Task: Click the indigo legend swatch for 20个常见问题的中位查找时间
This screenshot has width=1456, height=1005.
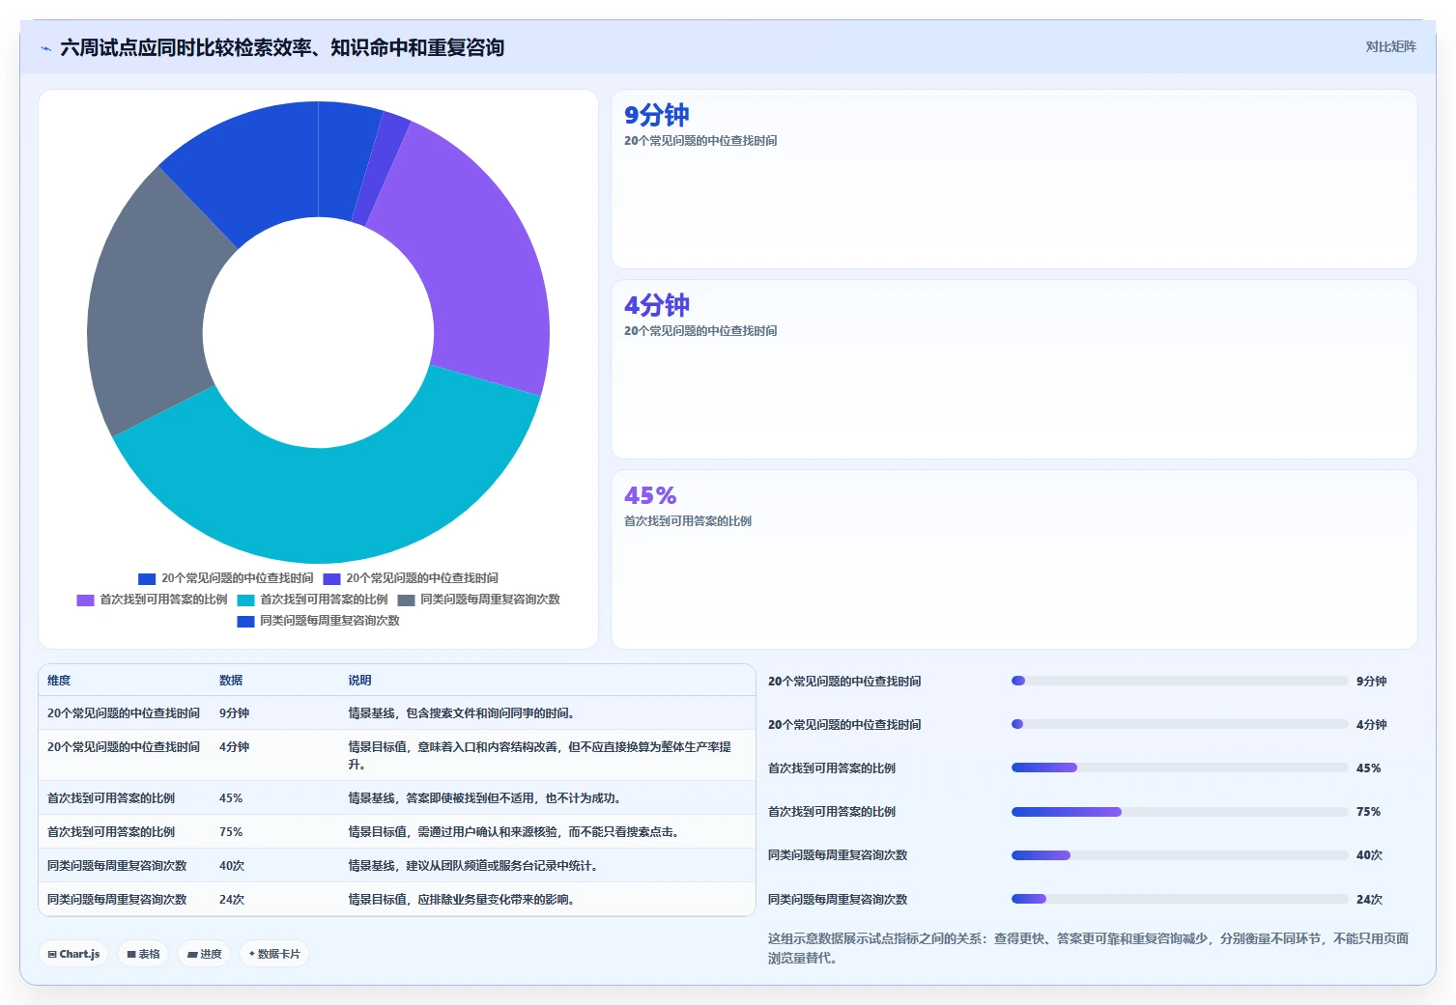Action: 331,579
